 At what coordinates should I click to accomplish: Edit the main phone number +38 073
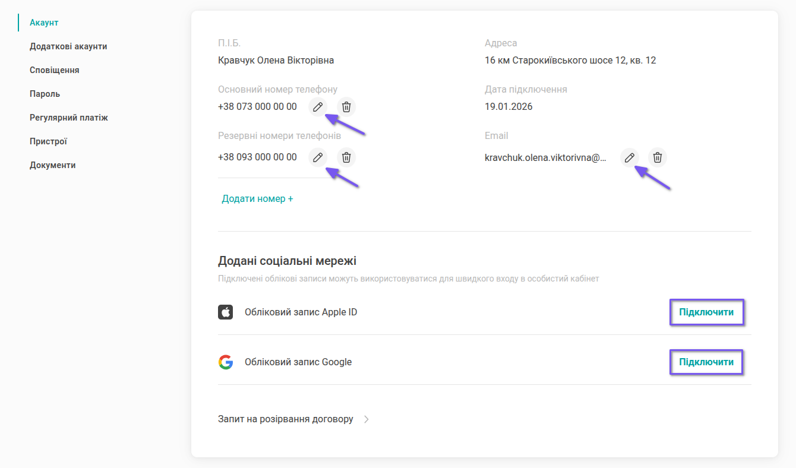318,107
